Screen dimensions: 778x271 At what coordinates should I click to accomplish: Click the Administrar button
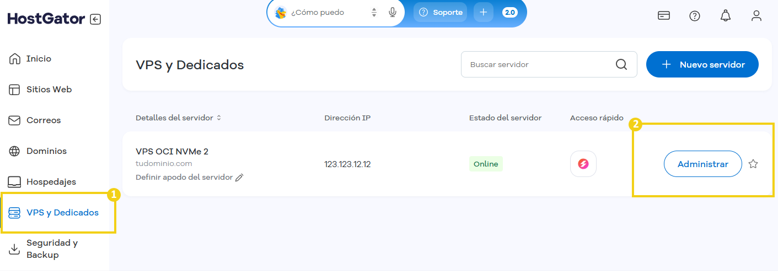point(703,164)
